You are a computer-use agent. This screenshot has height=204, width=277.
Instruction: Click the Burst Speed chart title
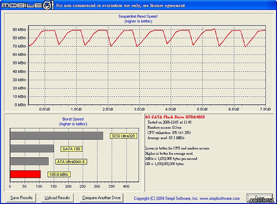[x=73, y=119]
